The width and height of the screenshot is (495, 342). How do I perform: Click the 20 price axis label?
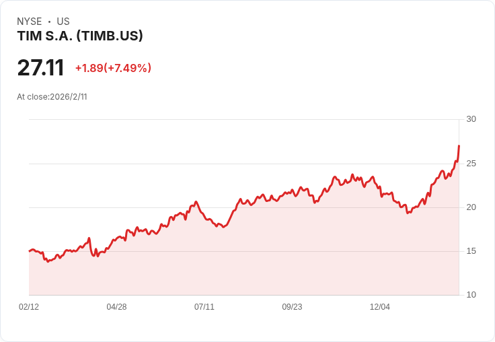471,207
